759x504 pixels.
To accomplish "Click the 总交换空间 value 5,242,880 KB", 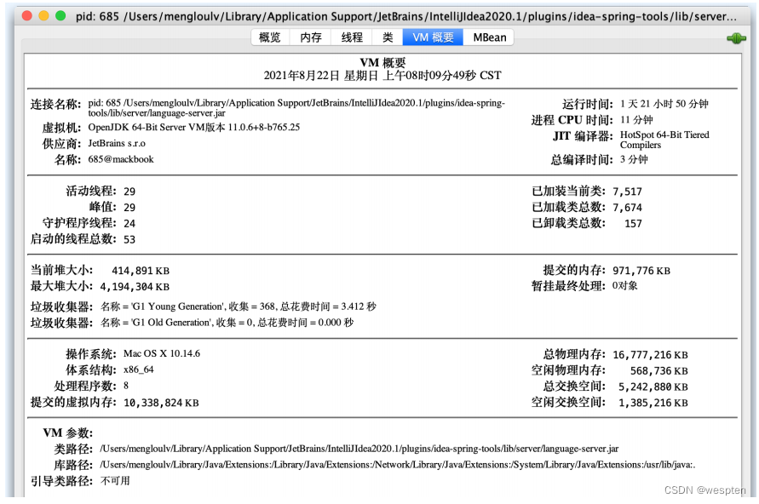I will coord(653,387).
